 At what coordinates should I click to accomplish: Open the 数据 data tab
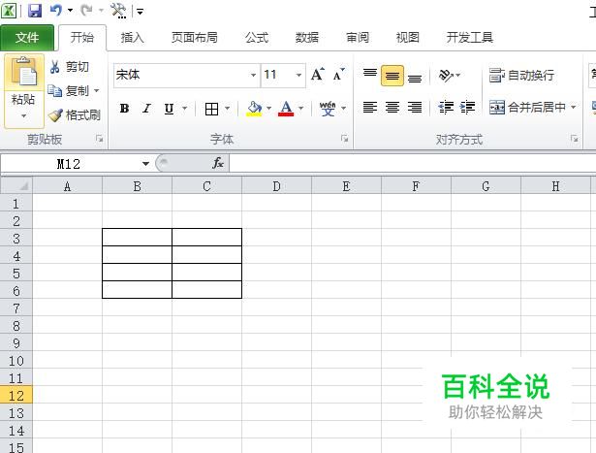click(307, 38)
